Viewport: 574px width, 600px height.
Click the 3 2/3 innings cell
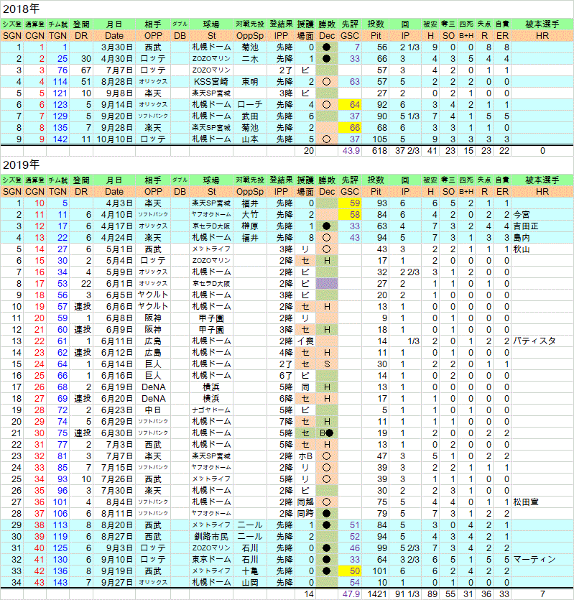click(405, 559)
